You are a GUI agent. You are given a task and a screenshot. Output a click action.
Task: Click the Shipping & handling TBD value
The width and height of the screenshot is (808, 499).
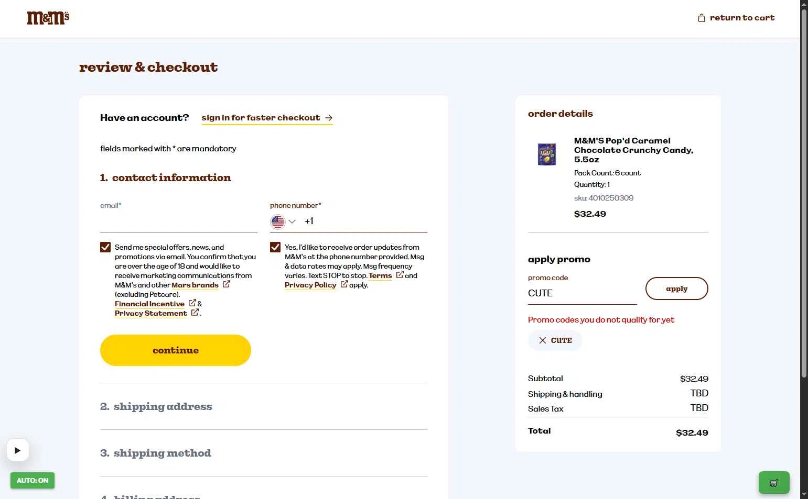[699, 393]
